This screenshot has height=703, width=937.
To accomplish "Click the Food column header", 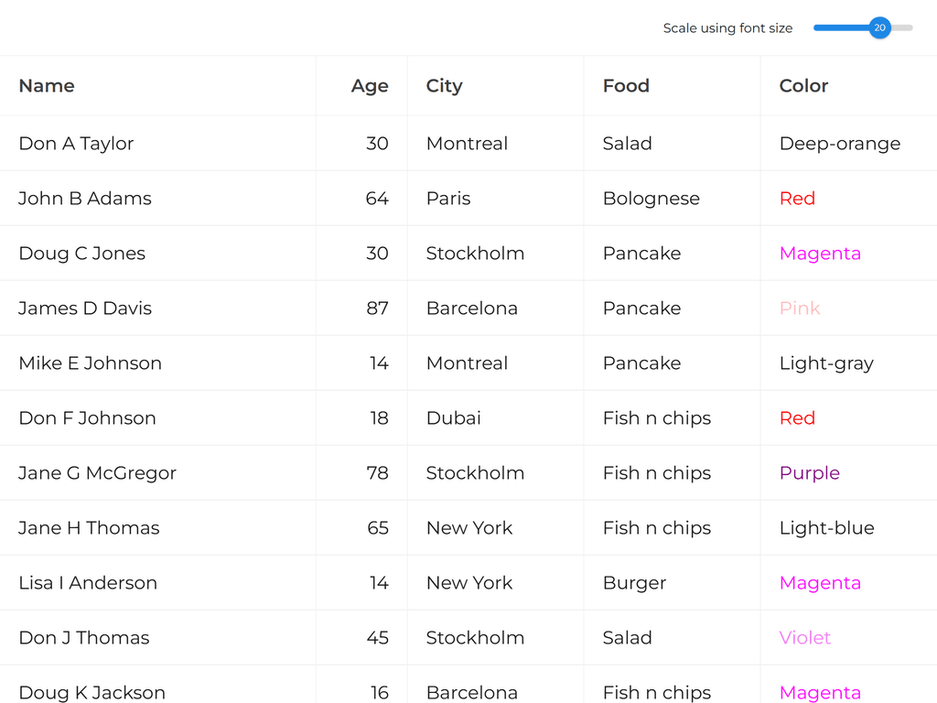I will tap(626, 86).
